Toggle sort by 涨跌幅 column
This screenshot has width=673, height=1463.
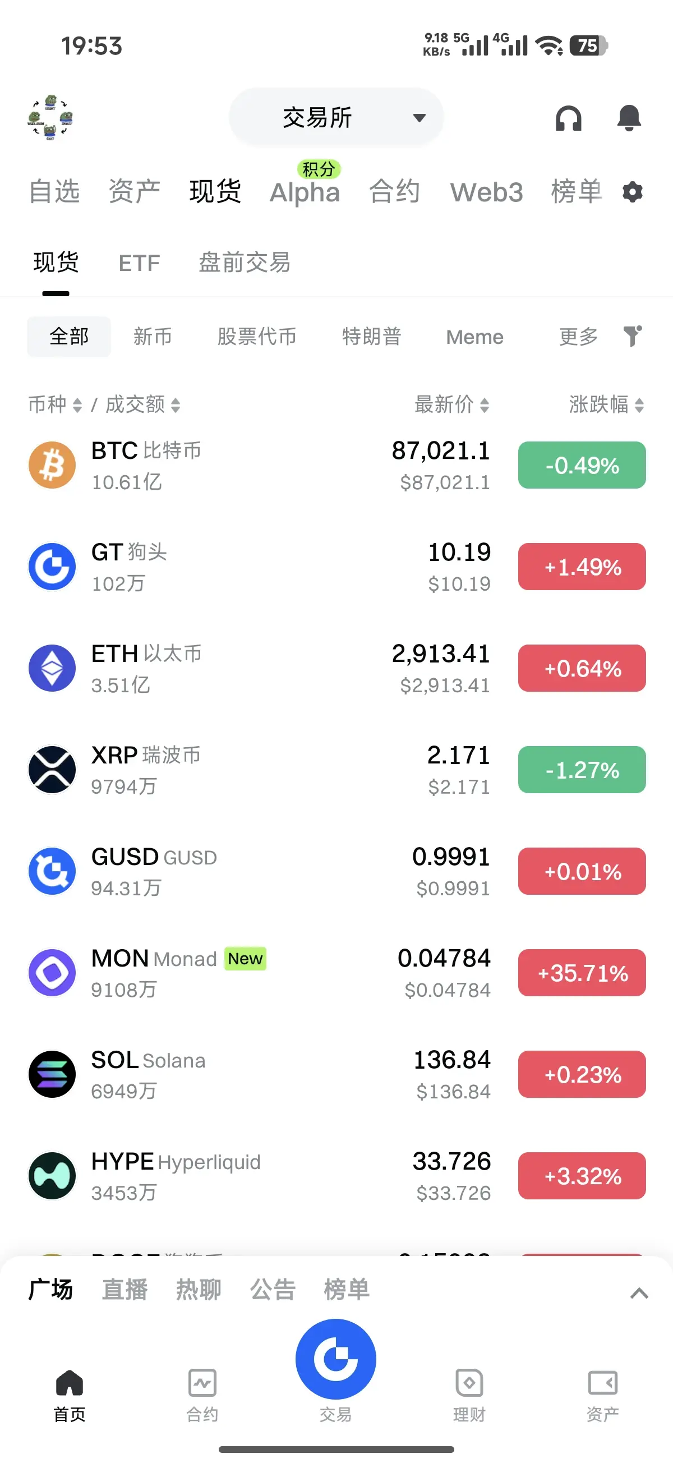coord(606,405)
